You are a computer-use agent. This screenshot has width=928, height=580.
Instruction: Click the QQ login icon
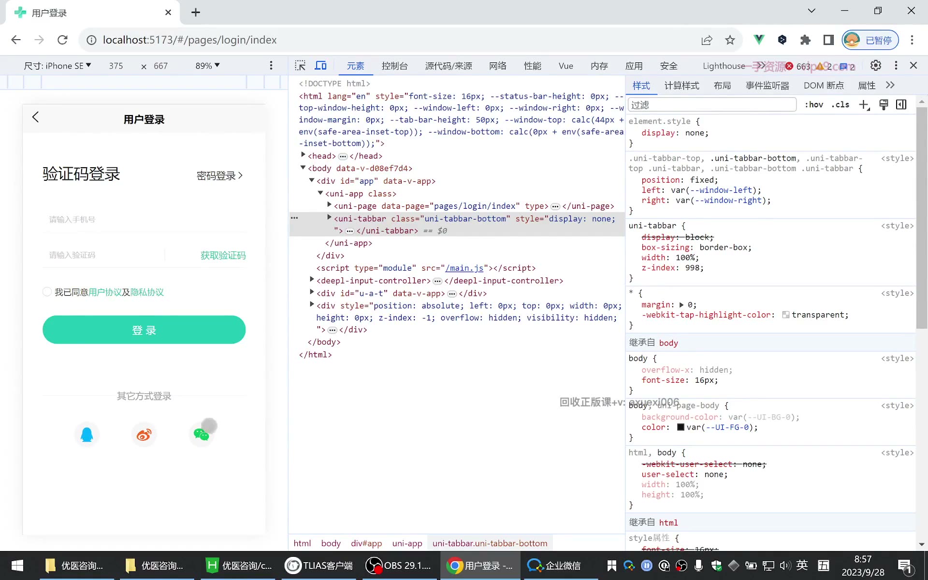point(87,434)
